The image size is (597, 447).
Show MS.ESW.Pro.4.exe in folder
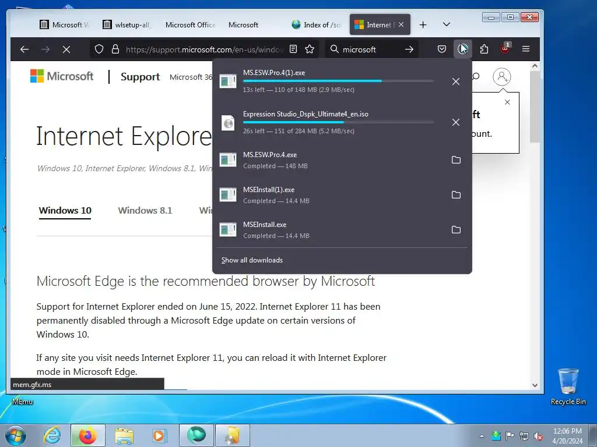coord(456,160)
